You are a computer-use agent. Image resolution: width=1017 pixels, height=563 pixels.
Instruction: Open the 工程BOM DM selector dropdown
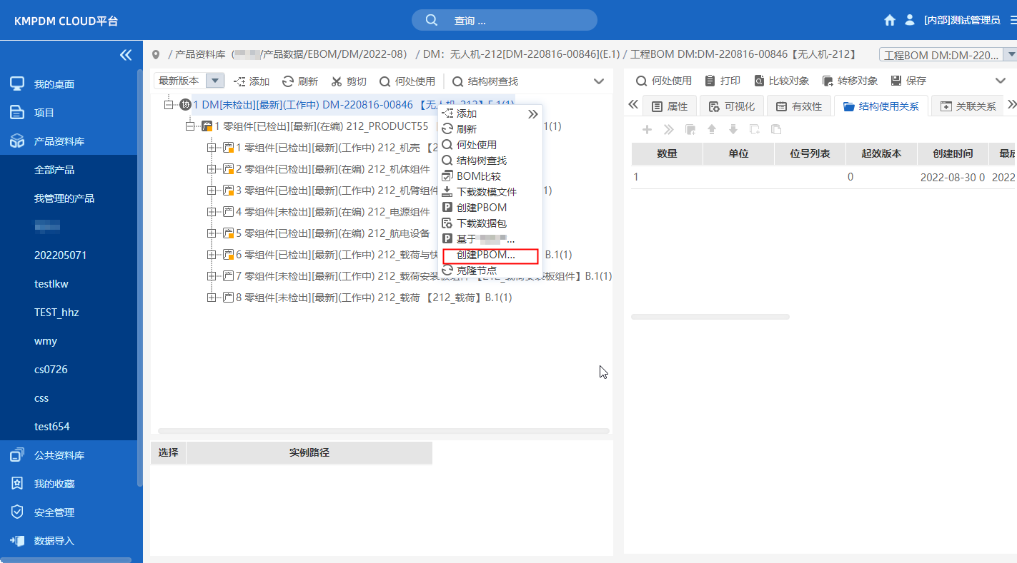point(1010,55)
